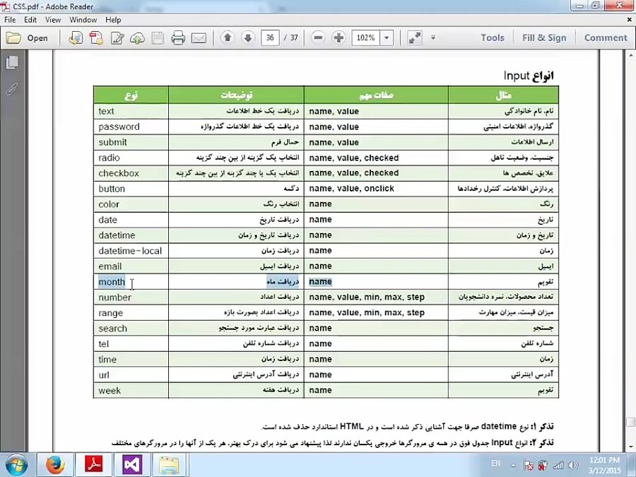Click the read mode fullscreen icon
The image size is (636, 477).
tap(415, 37)
